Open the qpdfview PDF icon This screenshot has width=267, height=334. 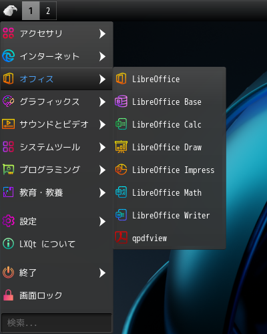121,238
